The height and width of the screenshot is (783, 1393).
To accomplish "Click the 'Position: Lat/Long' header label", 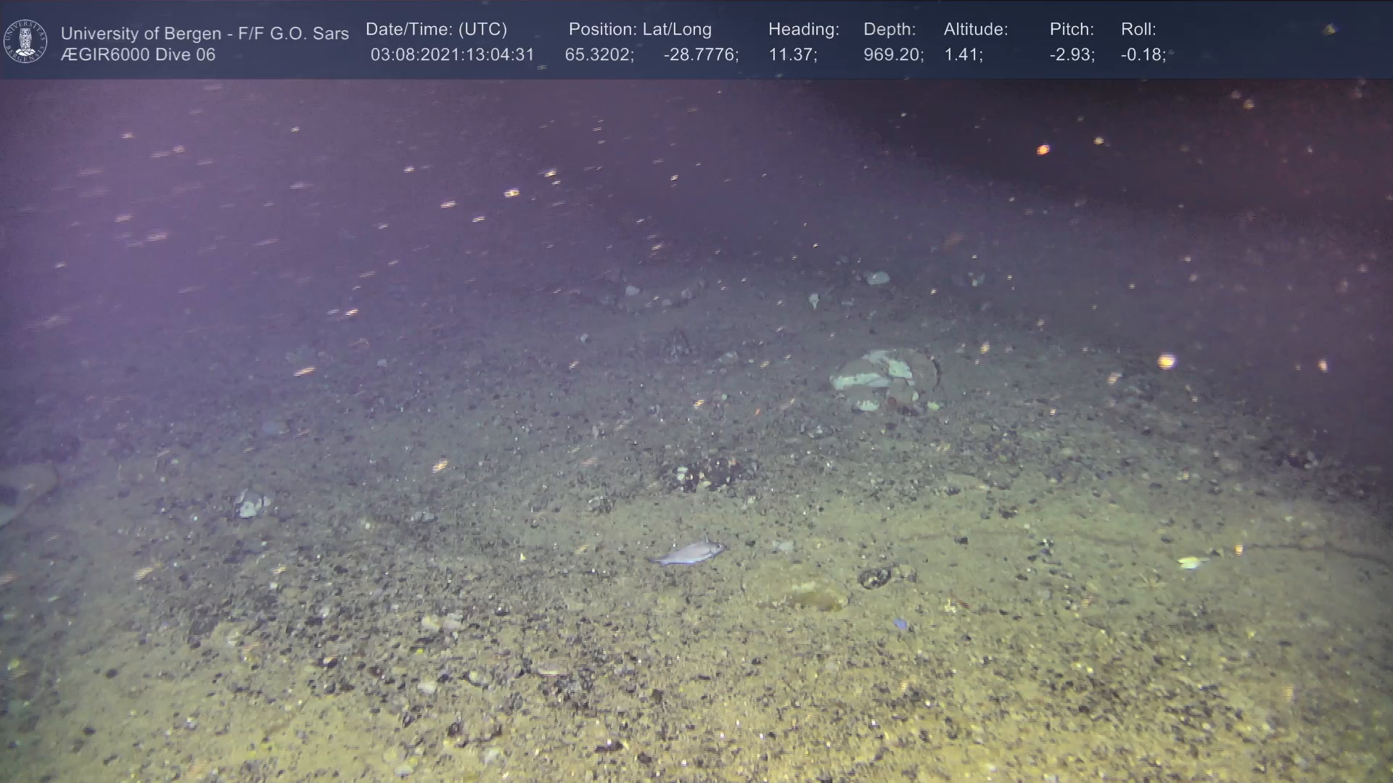I will (640, 30).
